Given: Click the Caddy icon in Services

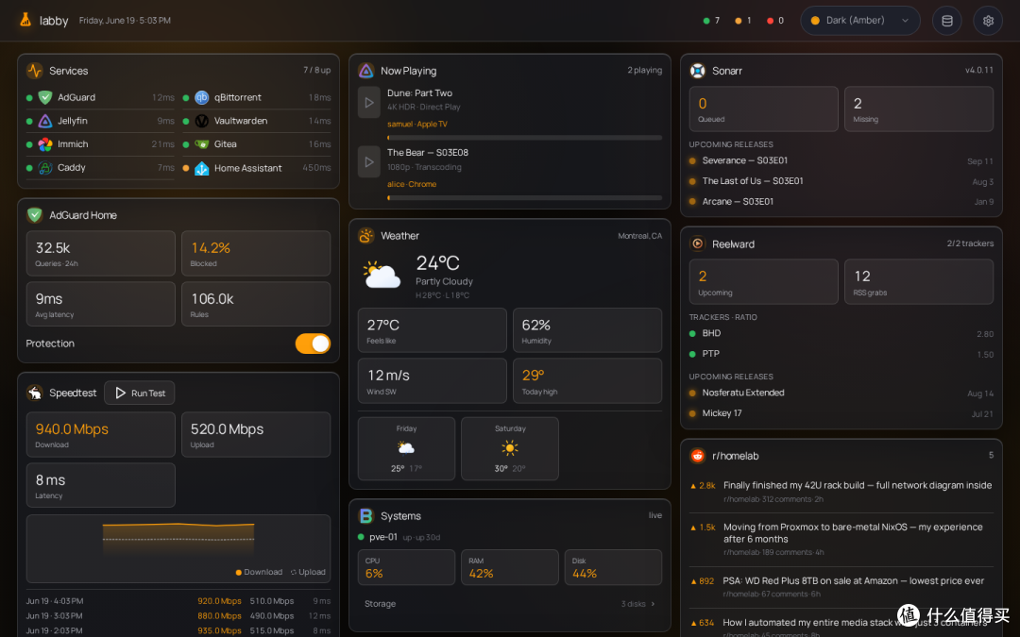Looking at the screenshot, I should [45, 168].
